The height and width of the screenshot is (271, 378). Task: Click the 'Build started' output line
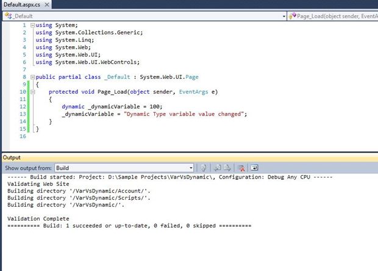point(169,177)
